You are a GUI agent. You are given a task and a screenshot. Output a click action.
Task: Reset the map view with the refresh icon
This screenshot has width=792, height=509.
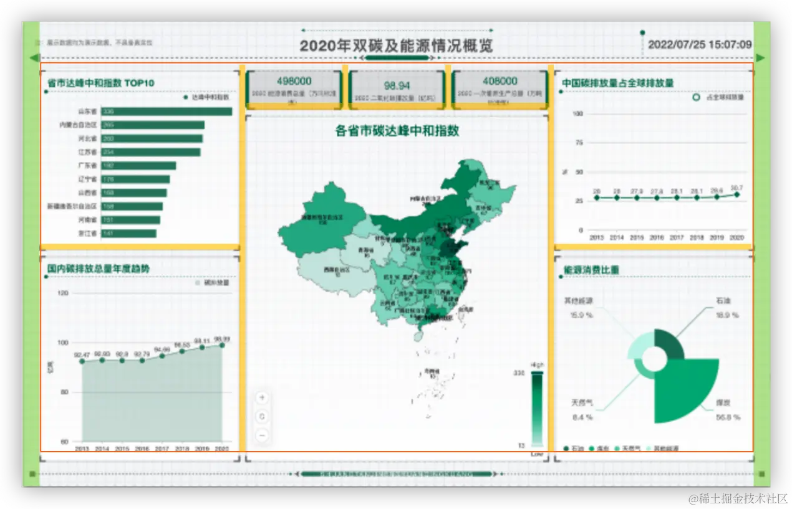coord(262,416)
